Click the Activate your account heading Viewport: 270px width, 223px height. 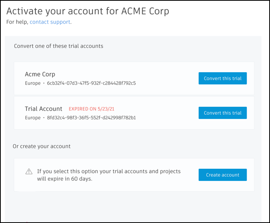pos(88,11)
